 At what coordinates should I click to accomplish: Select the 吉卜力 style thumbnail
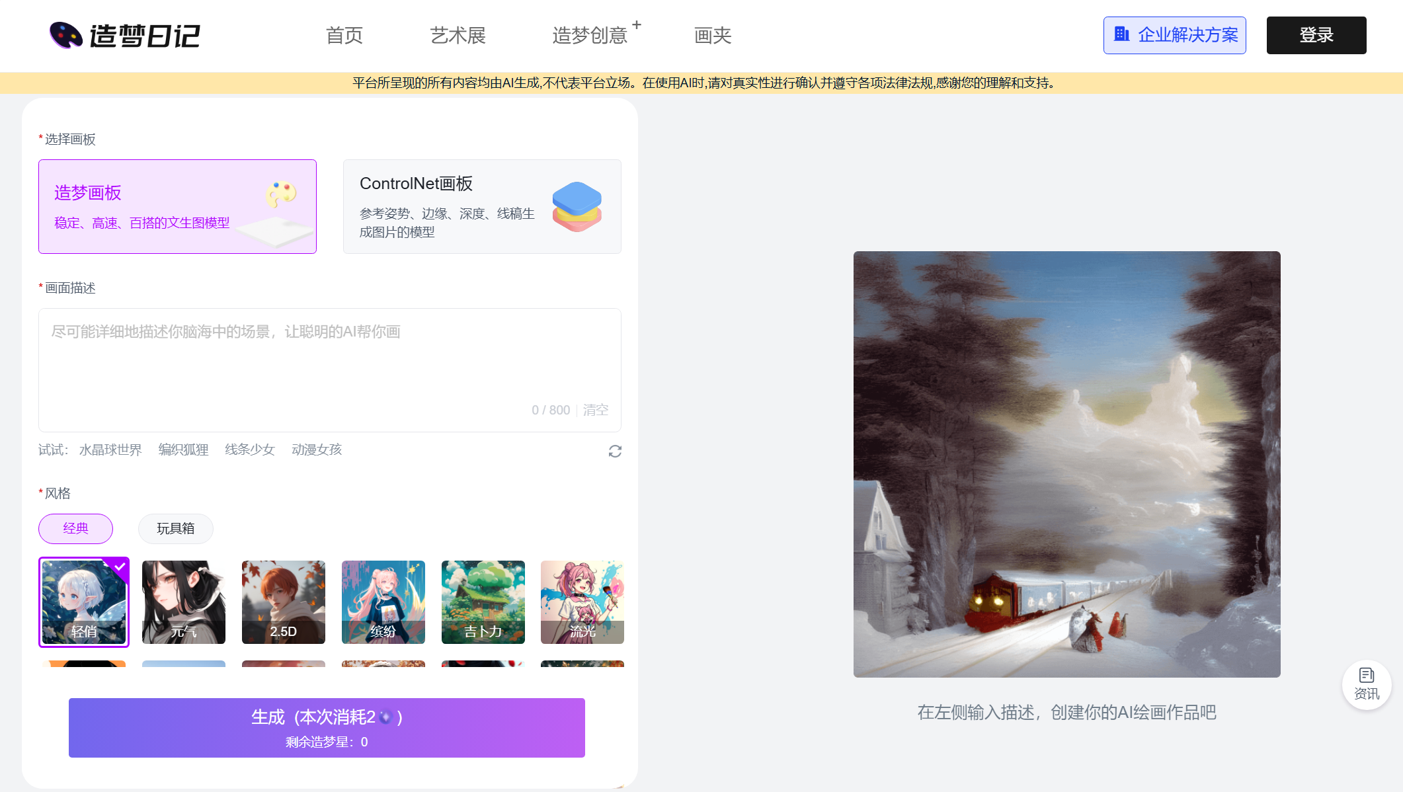[483, 602]
